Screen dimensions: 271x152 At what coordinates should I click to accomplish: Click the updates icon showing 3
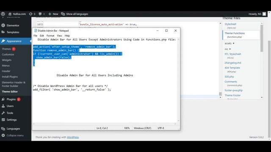(30, 14)
